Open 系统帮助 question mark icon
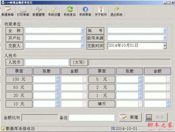 85,10
